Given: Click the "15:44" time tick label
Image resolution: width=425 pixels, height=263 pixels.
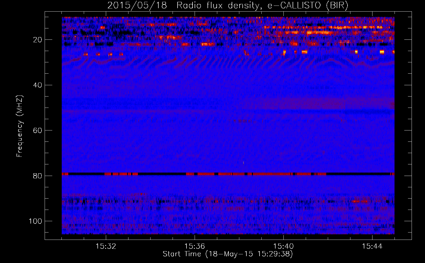Looking at the screenshot, I should (372, 246).
